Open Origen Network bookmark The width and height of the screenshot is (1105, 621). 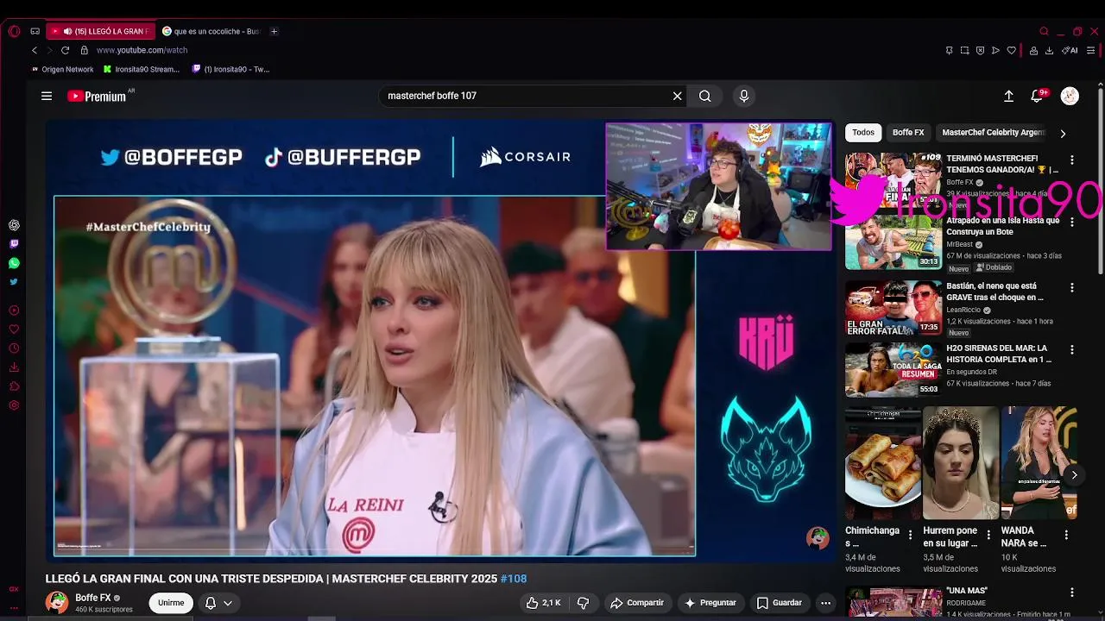click(x=62, y=69)
